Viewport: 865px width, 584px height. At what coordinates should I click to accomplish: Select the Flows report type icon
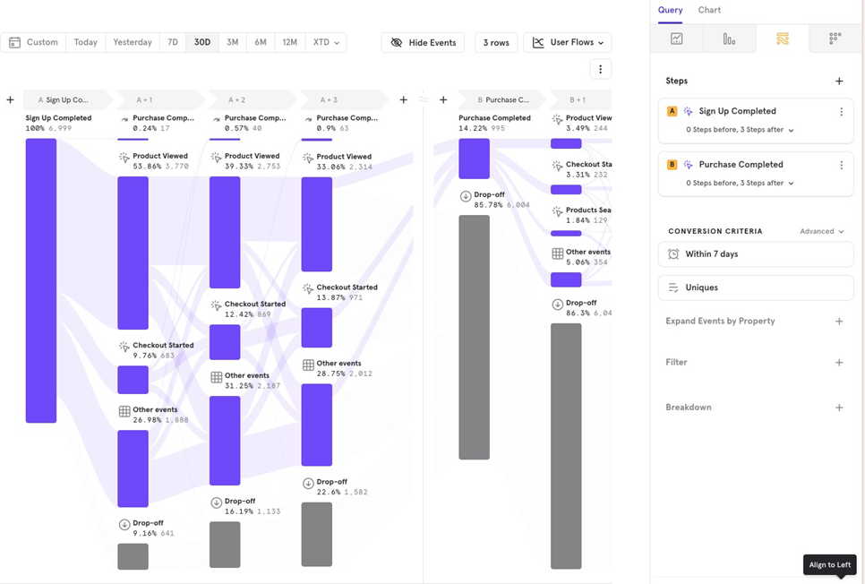point(782,39)
